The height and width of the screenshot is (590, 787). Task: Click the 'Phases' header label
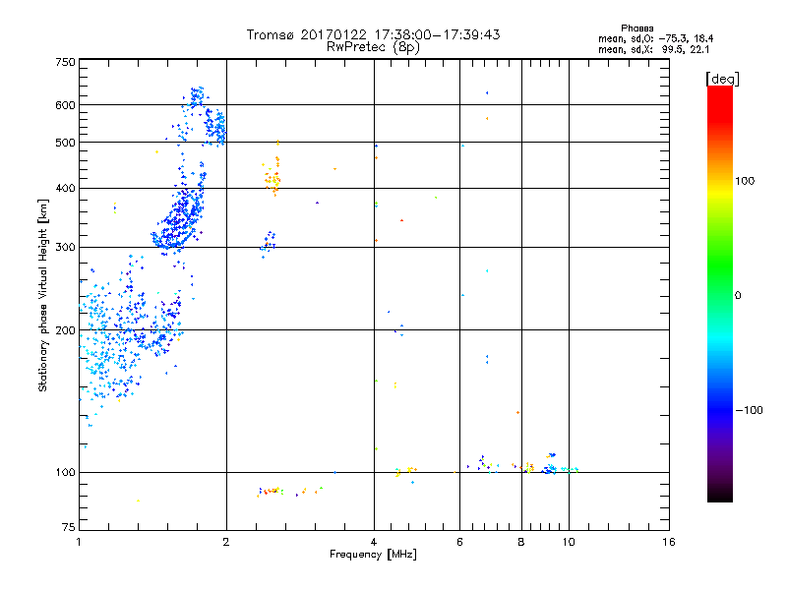click(636, 29)
